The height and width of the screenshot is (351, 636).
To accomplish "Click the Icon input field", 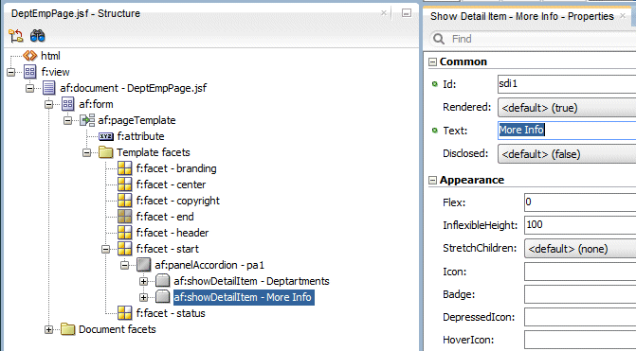I will [580, 272].
